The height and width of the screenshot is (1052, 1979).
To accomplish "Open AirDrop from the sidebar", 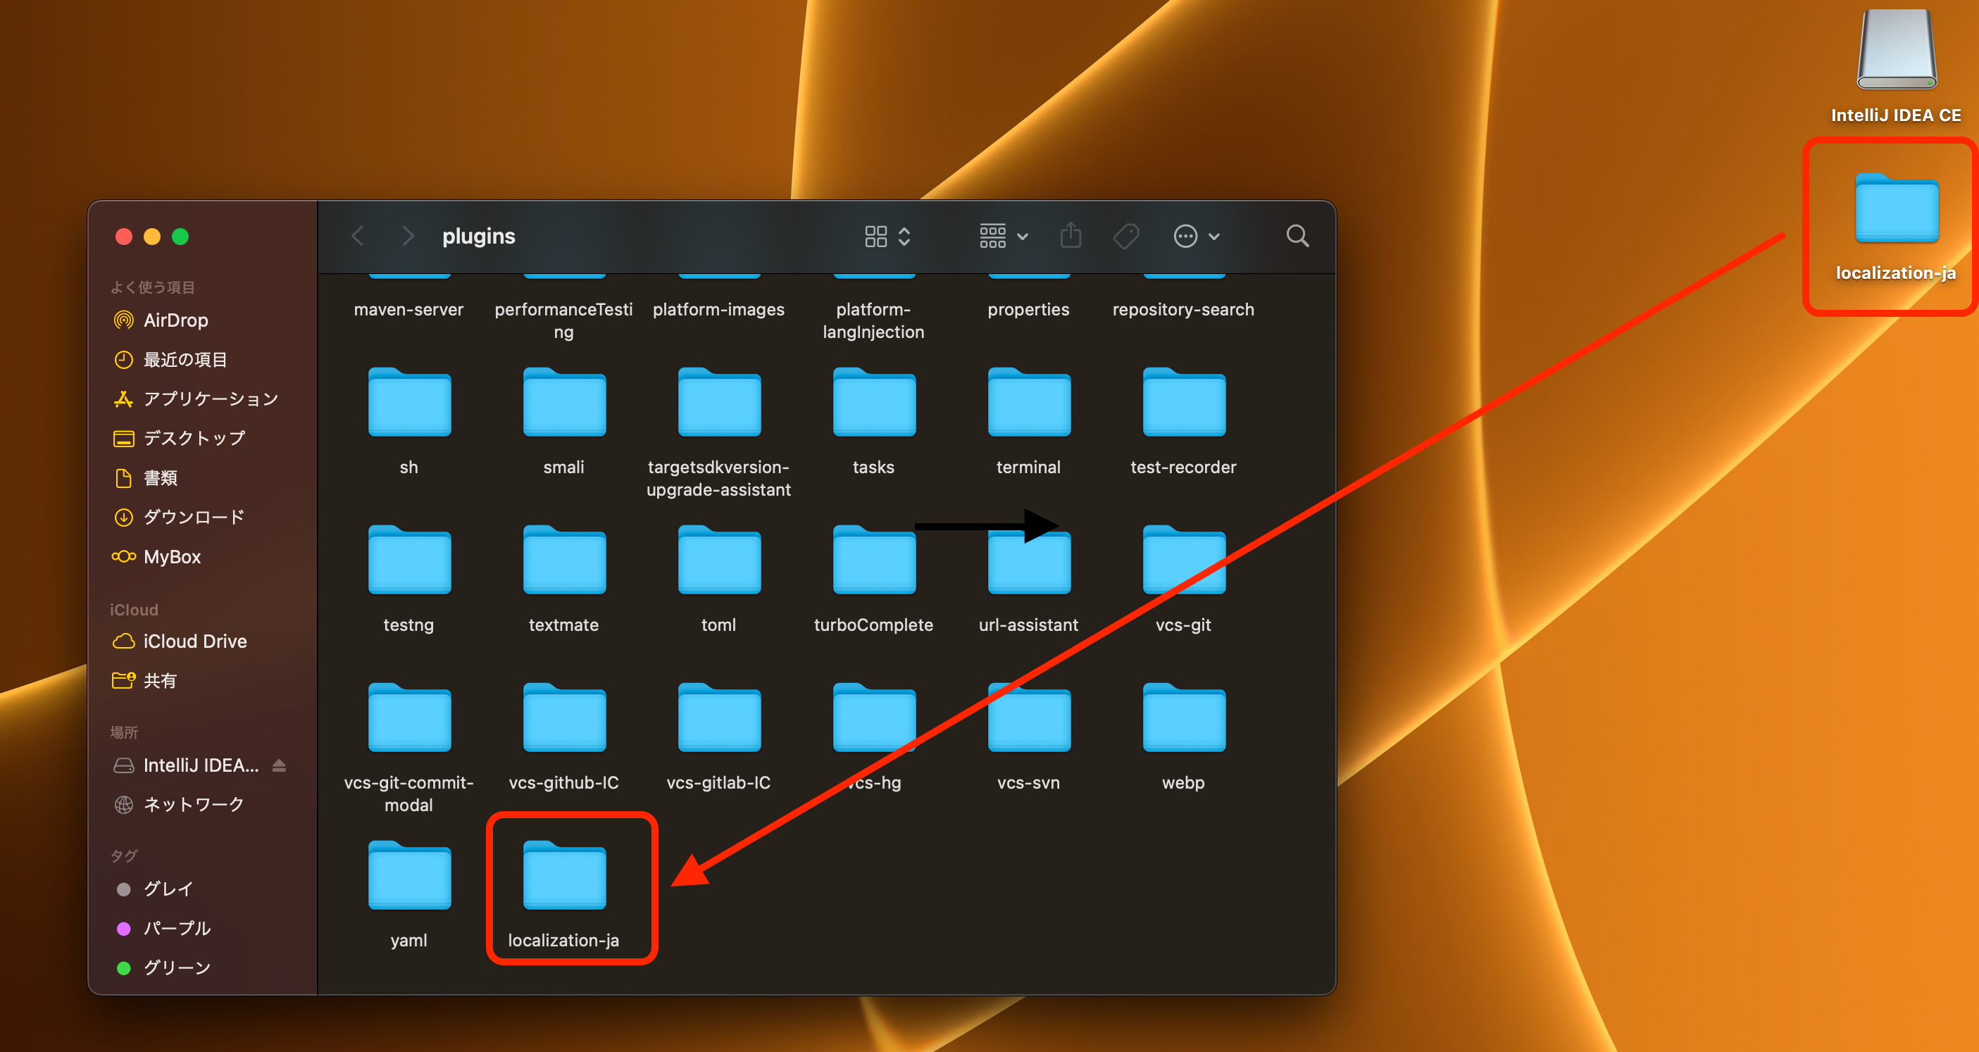I will pos(175,320).
